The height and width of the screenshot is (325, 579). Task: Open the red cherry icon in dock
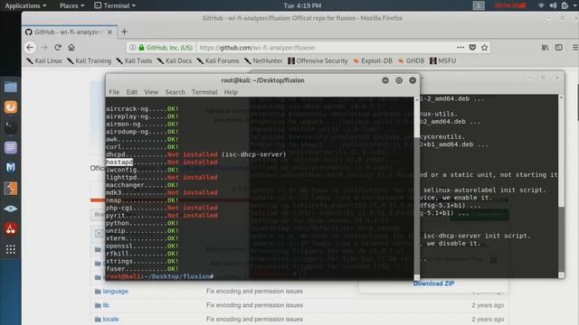point(10,229)
